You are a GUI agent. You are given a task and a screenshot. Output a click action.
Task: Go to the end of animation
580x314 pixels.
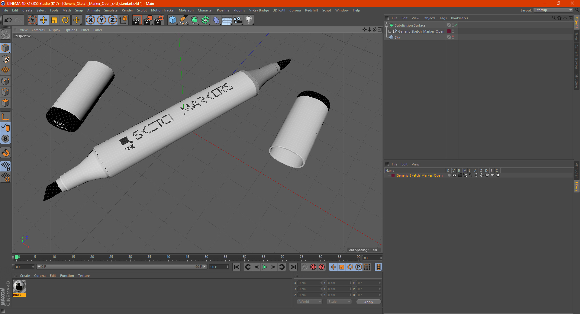tap(293, 267)
